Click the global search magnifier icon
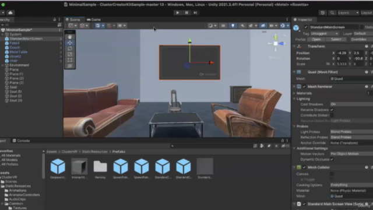The image size is (373, 210). point(332,13)
